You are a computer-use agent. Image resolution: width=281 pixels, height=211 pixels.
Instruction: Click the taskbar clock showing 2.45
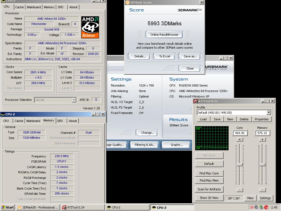274,207
